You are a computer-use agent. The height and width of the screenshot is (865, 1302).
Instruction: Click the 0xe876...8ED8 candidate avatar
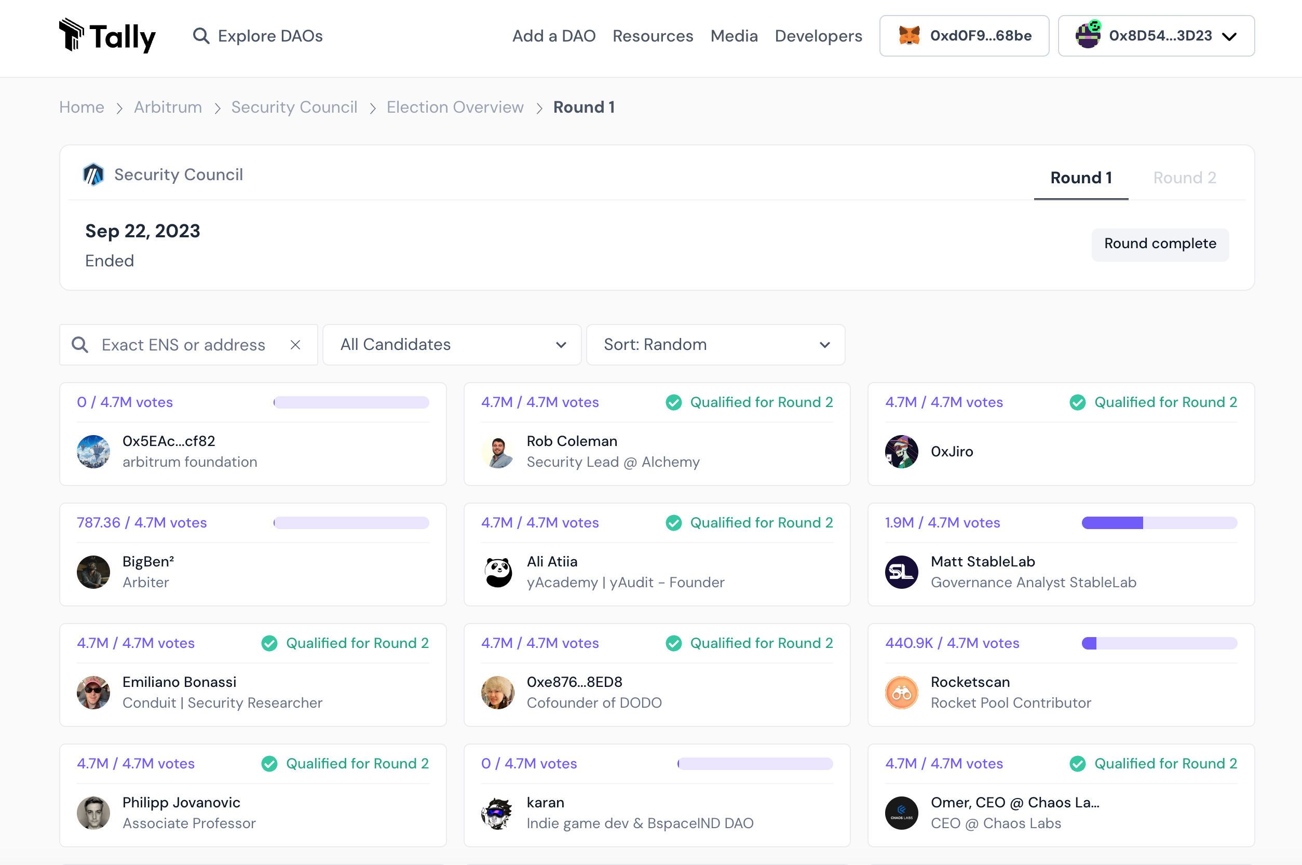[x=498, y=692]
